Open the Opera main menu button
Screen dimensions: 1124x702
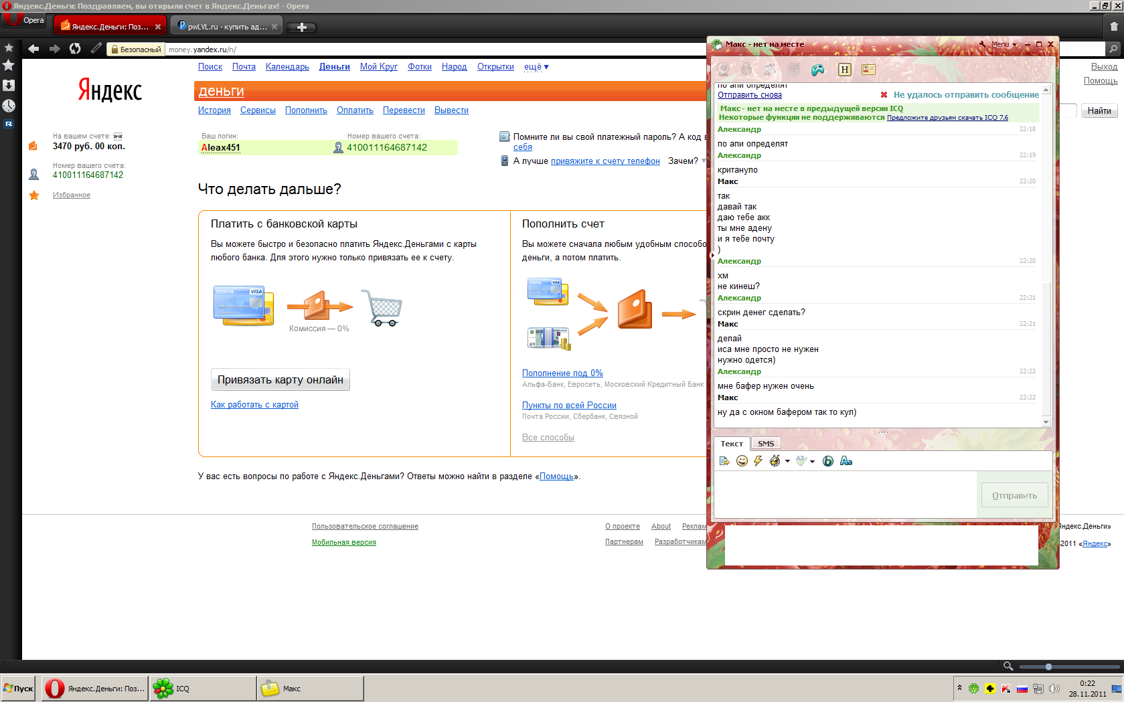pyautogui.click(x=23, y=19)
